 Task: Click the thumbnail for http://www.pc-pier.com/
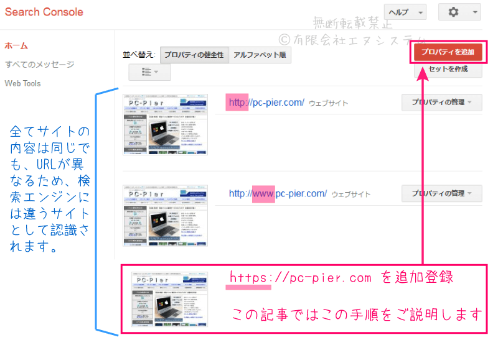[165, 216]
